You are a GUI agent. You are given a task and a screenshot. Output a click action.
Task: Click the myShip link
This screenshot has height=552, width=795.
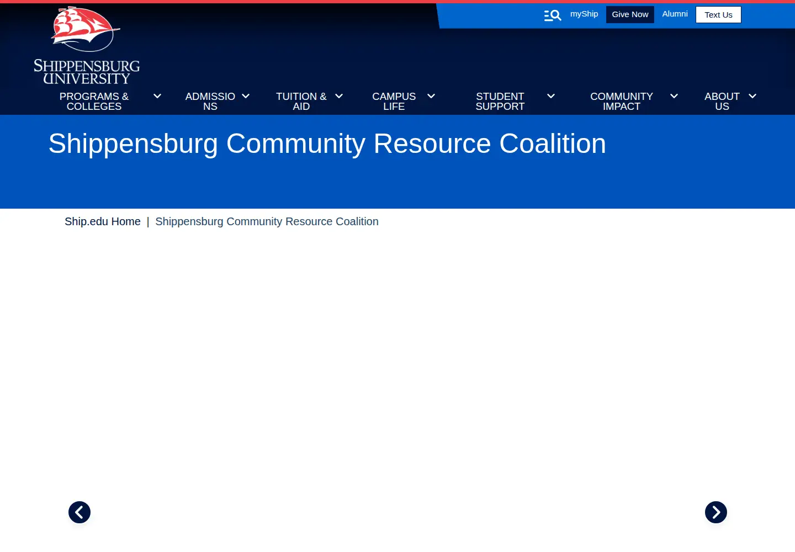tap(584, 14)
